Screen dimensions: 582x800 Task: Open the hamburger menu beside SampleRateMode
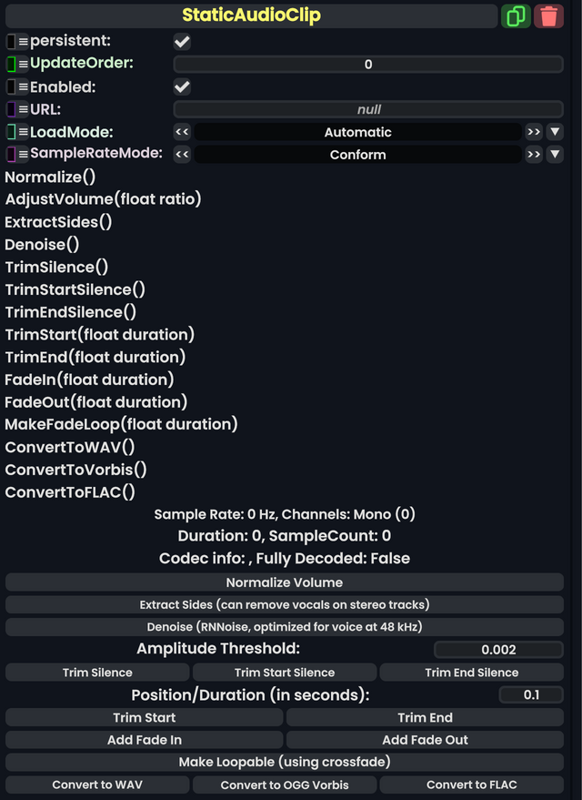click(x=22, y=154)
